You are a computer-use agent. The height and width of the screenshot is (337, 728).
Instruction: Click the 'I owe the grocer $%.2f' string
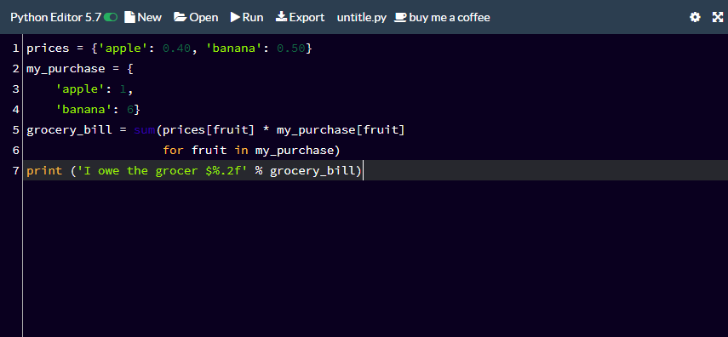(162, 171)
